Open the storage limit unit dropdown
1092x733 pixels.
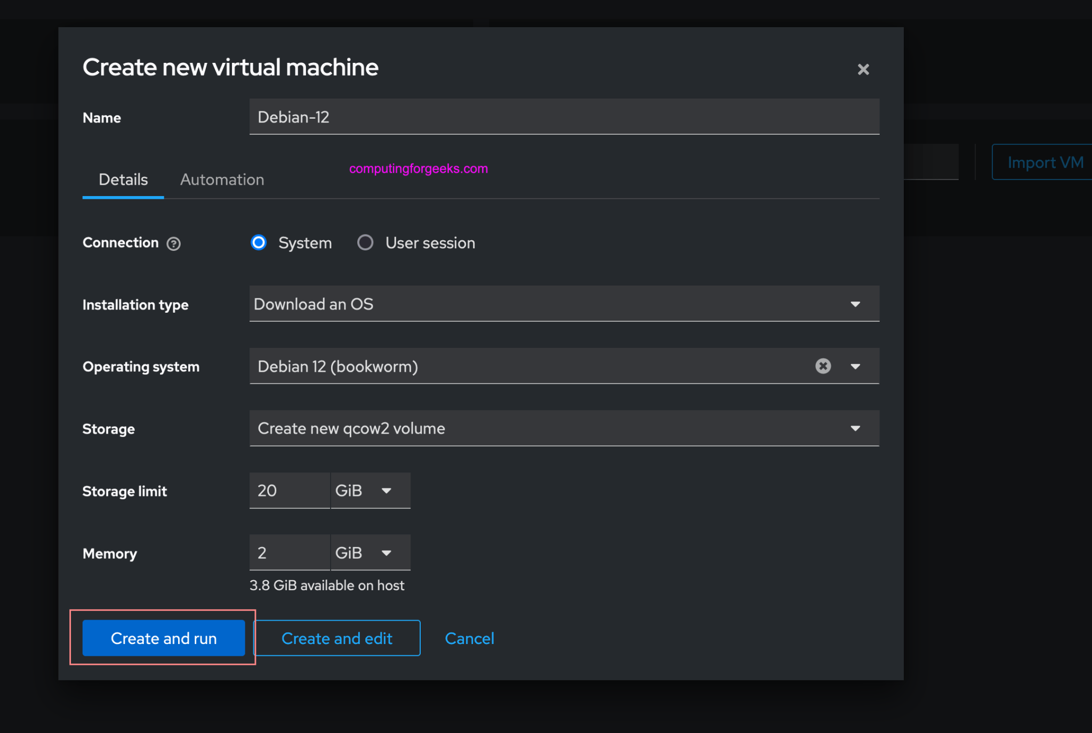386,491
